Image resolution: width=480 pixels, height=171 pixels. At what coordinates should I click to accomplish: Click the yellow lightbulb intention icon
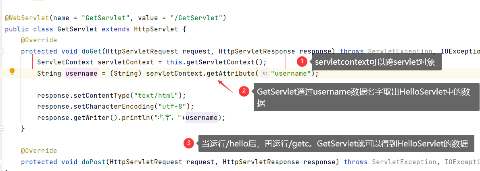pyautogui.click(x=12, y=72)
